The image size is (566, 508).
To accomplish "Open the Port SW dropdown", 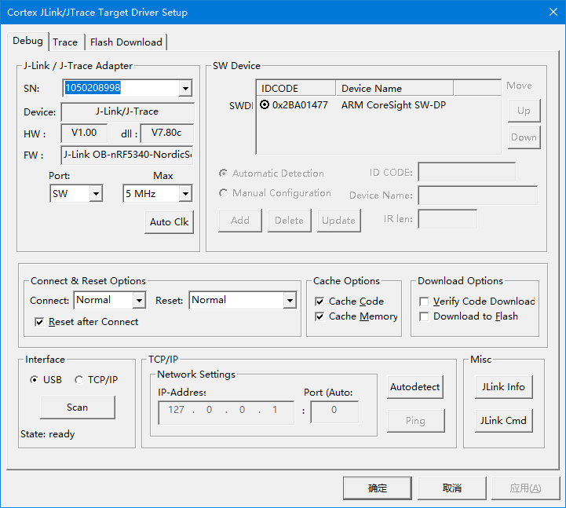I will [96, 193].
